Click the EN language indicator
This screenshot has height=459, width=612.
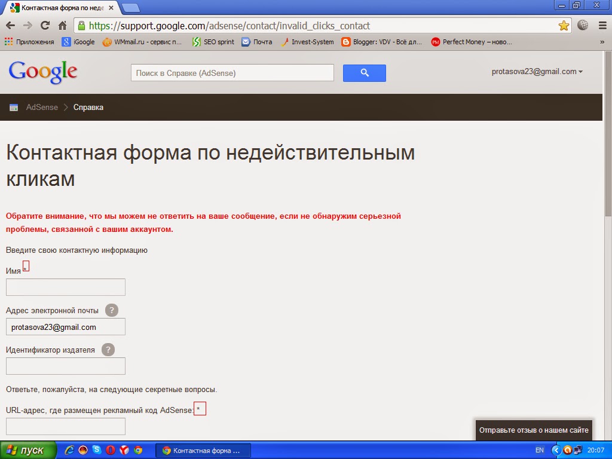pos(540,450)
